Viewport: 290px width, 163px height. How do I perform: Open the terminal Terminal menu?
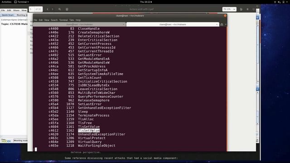[x=63, y=20]
